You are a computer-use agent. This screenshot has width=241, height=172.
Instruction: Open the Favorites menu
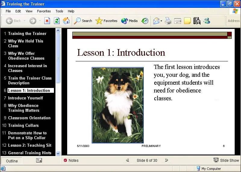click(x=44, y=11)
